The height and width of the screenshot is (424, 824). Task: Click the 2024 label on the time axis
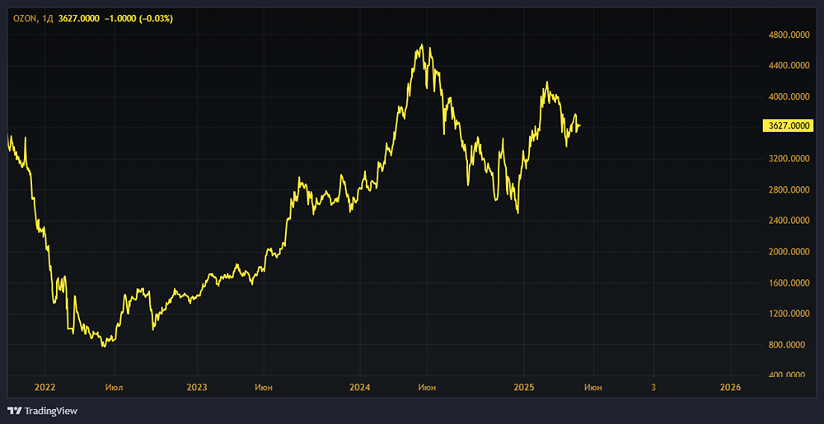361,388
